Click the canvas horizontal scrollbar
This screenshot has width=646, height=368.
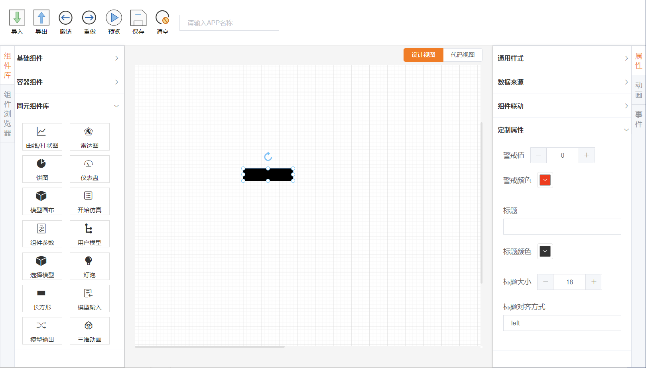coord(210,346)
